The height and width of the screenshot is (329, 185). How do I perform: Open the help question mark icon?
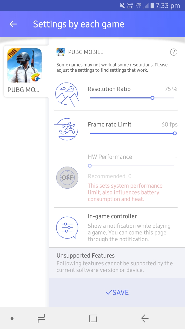click(174, 52)
